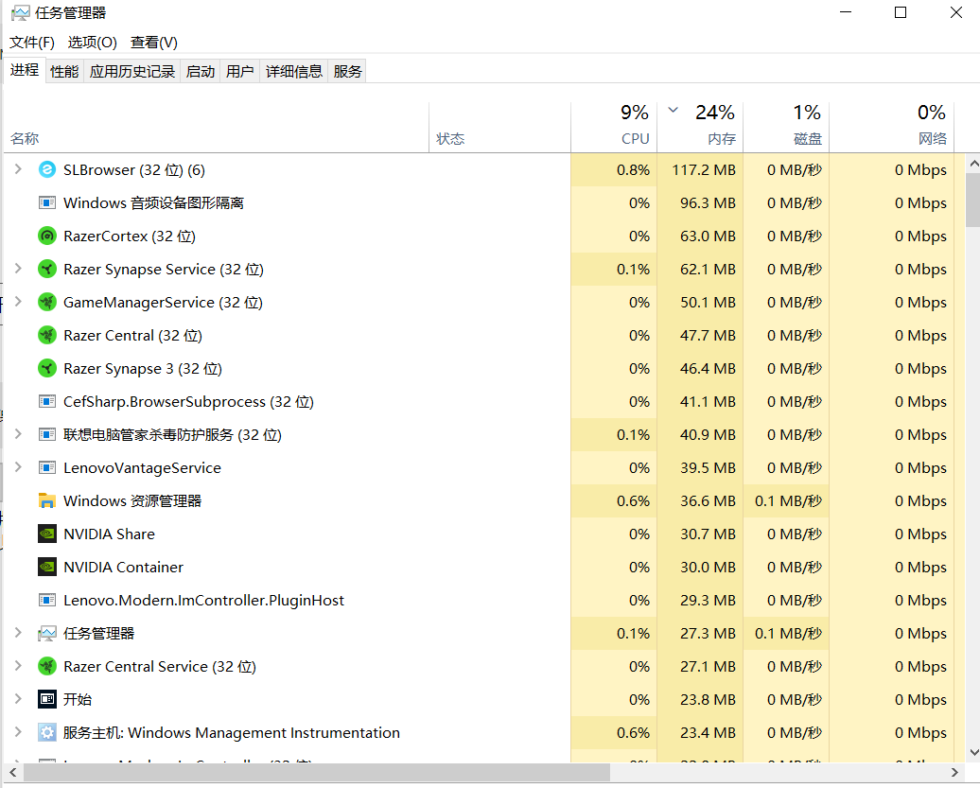Viewport: 980px width, 788px height.
Task: Click the horizontal scrollbar right arrow
Action: [954, 772]
